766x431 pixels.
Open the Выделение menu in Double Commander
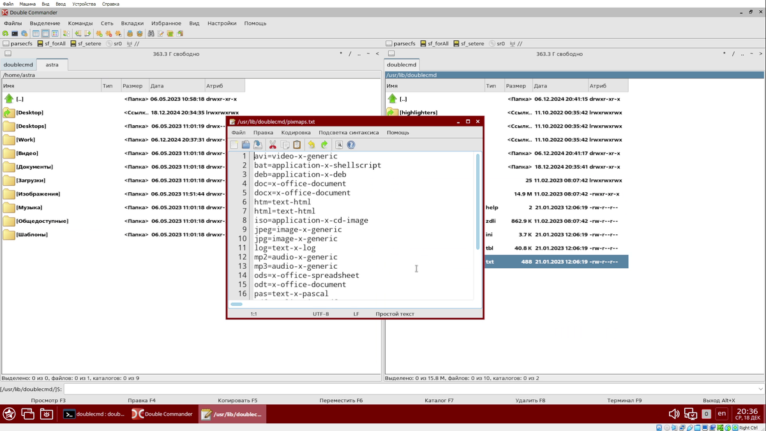(x=45, y=23)
